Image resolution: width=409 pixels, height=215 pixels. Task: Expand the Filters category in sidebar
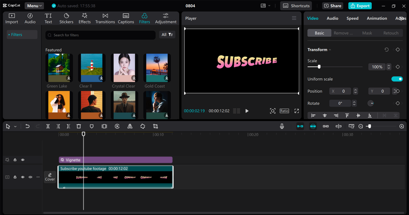coord(22,35)
